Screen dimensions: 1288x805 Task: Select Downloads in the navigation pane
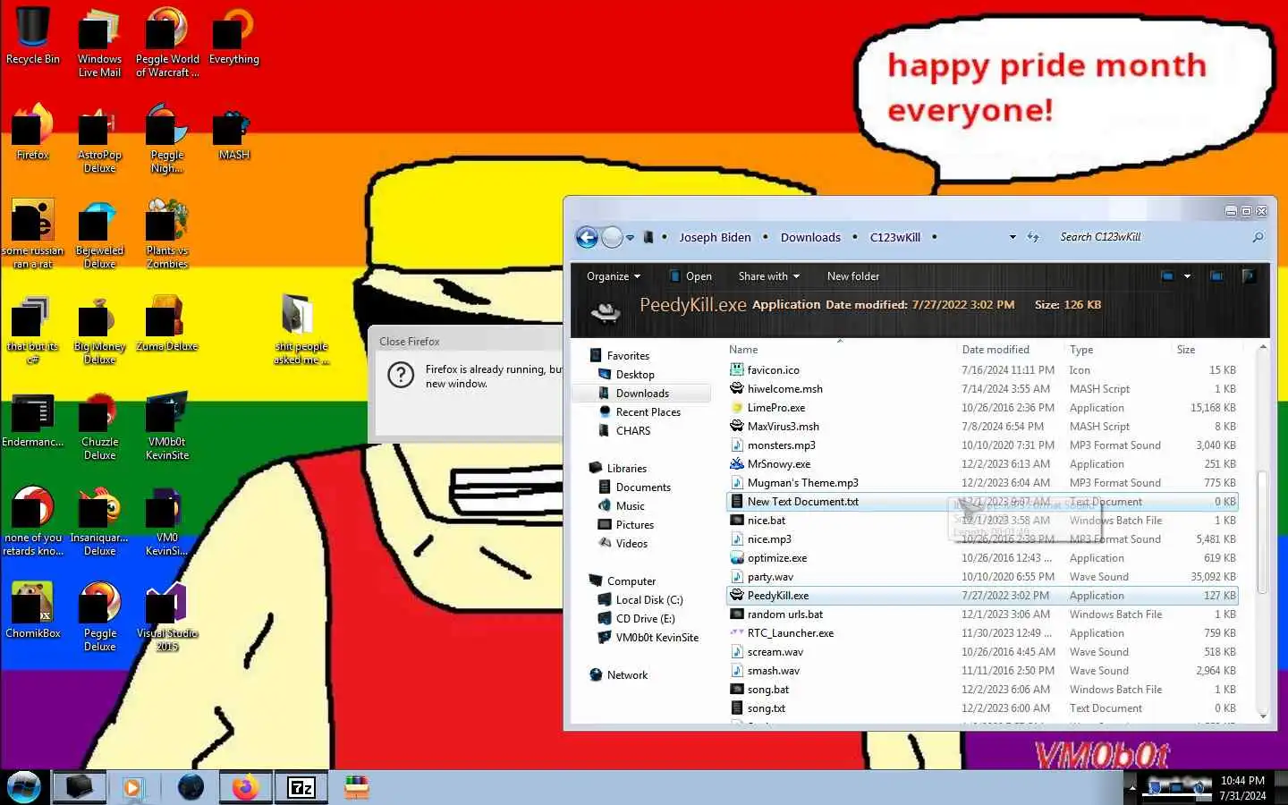(642, 393)
